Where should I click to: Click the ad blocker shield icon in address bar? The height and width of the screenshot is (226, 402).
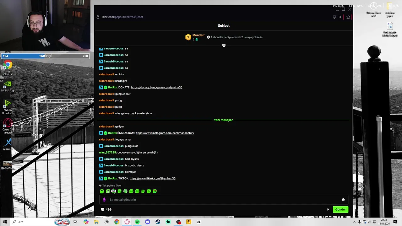[334, 17]
